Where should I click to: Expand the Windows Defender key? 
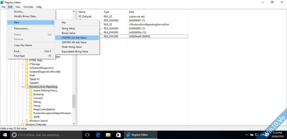[x=19, y=124]
